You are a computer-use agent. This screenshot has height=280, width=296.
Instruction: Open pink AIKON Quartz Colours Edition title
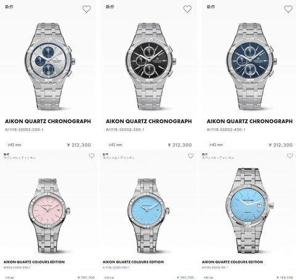coord(34,262)
